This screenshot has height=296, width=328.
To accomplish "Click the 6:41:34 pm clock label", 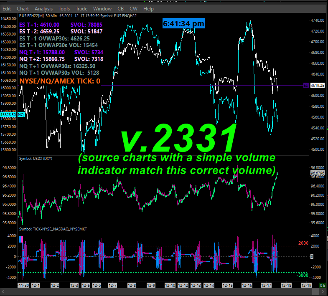I will (x=183, y=24).
